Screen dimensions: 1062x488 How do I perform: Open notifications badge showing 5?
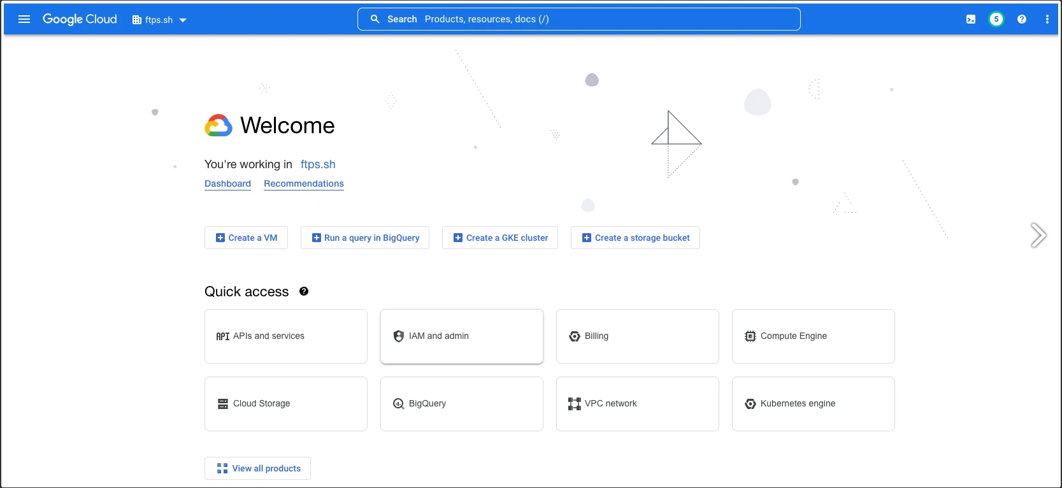(x=996, y=19)
